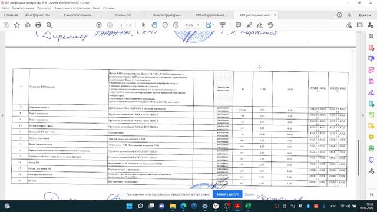Click the share with others person icon
This screenshot has width=377, height=212.
[x=371, y=25]
